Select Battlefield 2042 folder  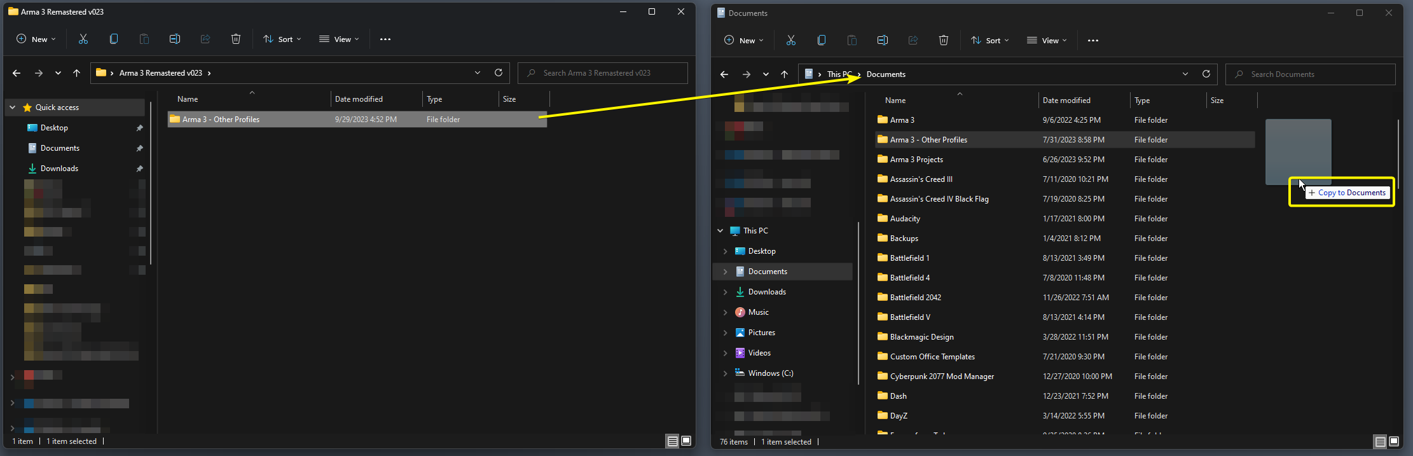click(x=1065, y=298)
